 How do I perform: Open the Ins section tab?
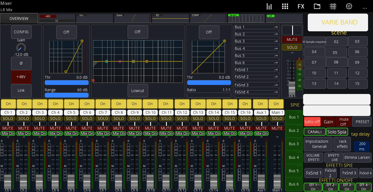click(94, 18)
